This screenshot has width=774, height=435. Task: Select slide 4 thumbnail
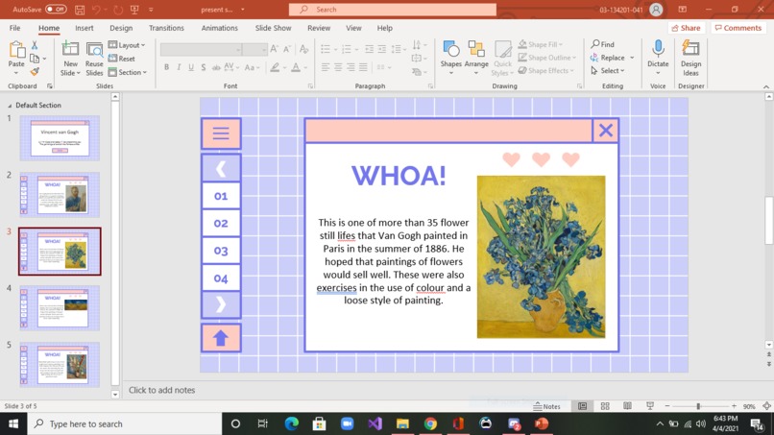60,308
